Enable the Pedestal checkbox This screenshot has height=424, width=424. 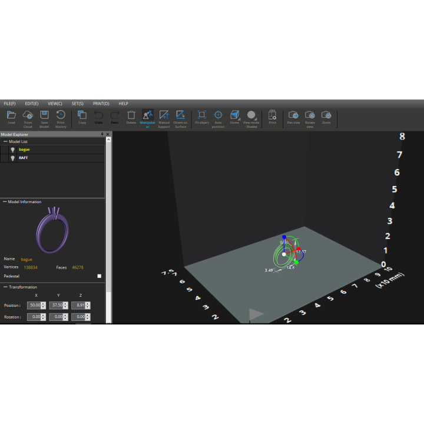tap(100, 276)
